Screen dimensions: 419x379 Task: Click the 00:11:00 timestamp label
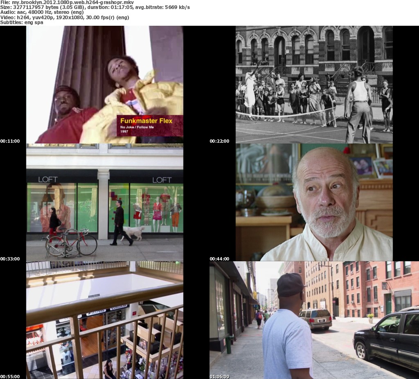[10, 141]
